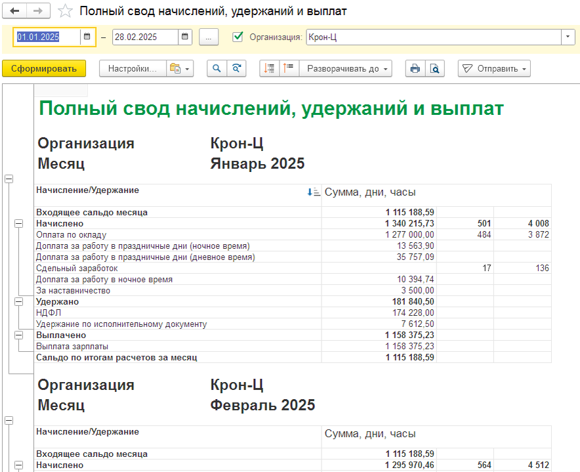Select the Сумма, дни, часы header in January

370,192
